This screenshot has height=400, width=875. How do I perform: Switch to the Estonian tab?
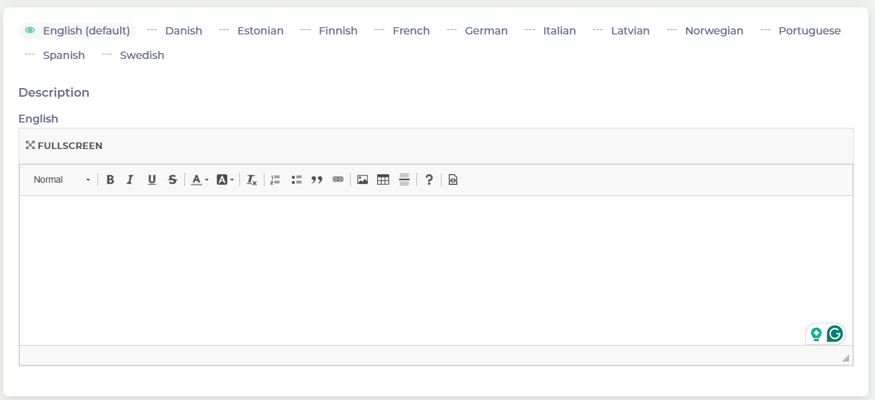252,30
